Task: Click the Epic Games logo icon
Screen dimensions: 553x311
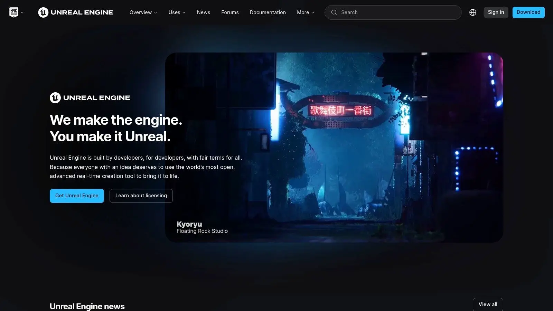Action: (x=14, y=12)
